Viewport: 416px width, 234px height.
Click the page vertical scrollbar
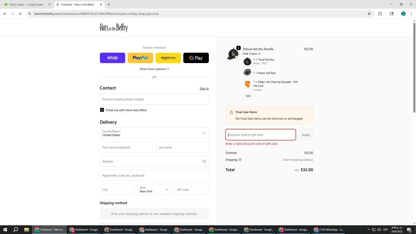click(414, 68)
